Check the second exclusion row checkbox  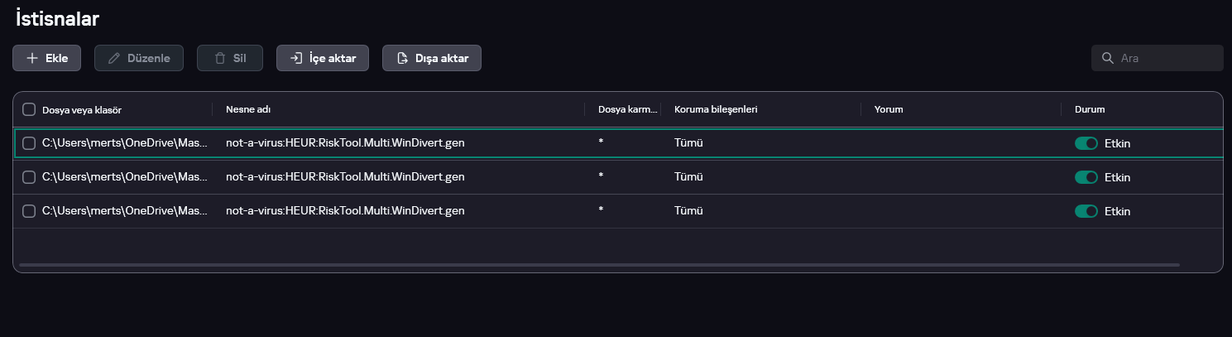(x=29, y=177)
